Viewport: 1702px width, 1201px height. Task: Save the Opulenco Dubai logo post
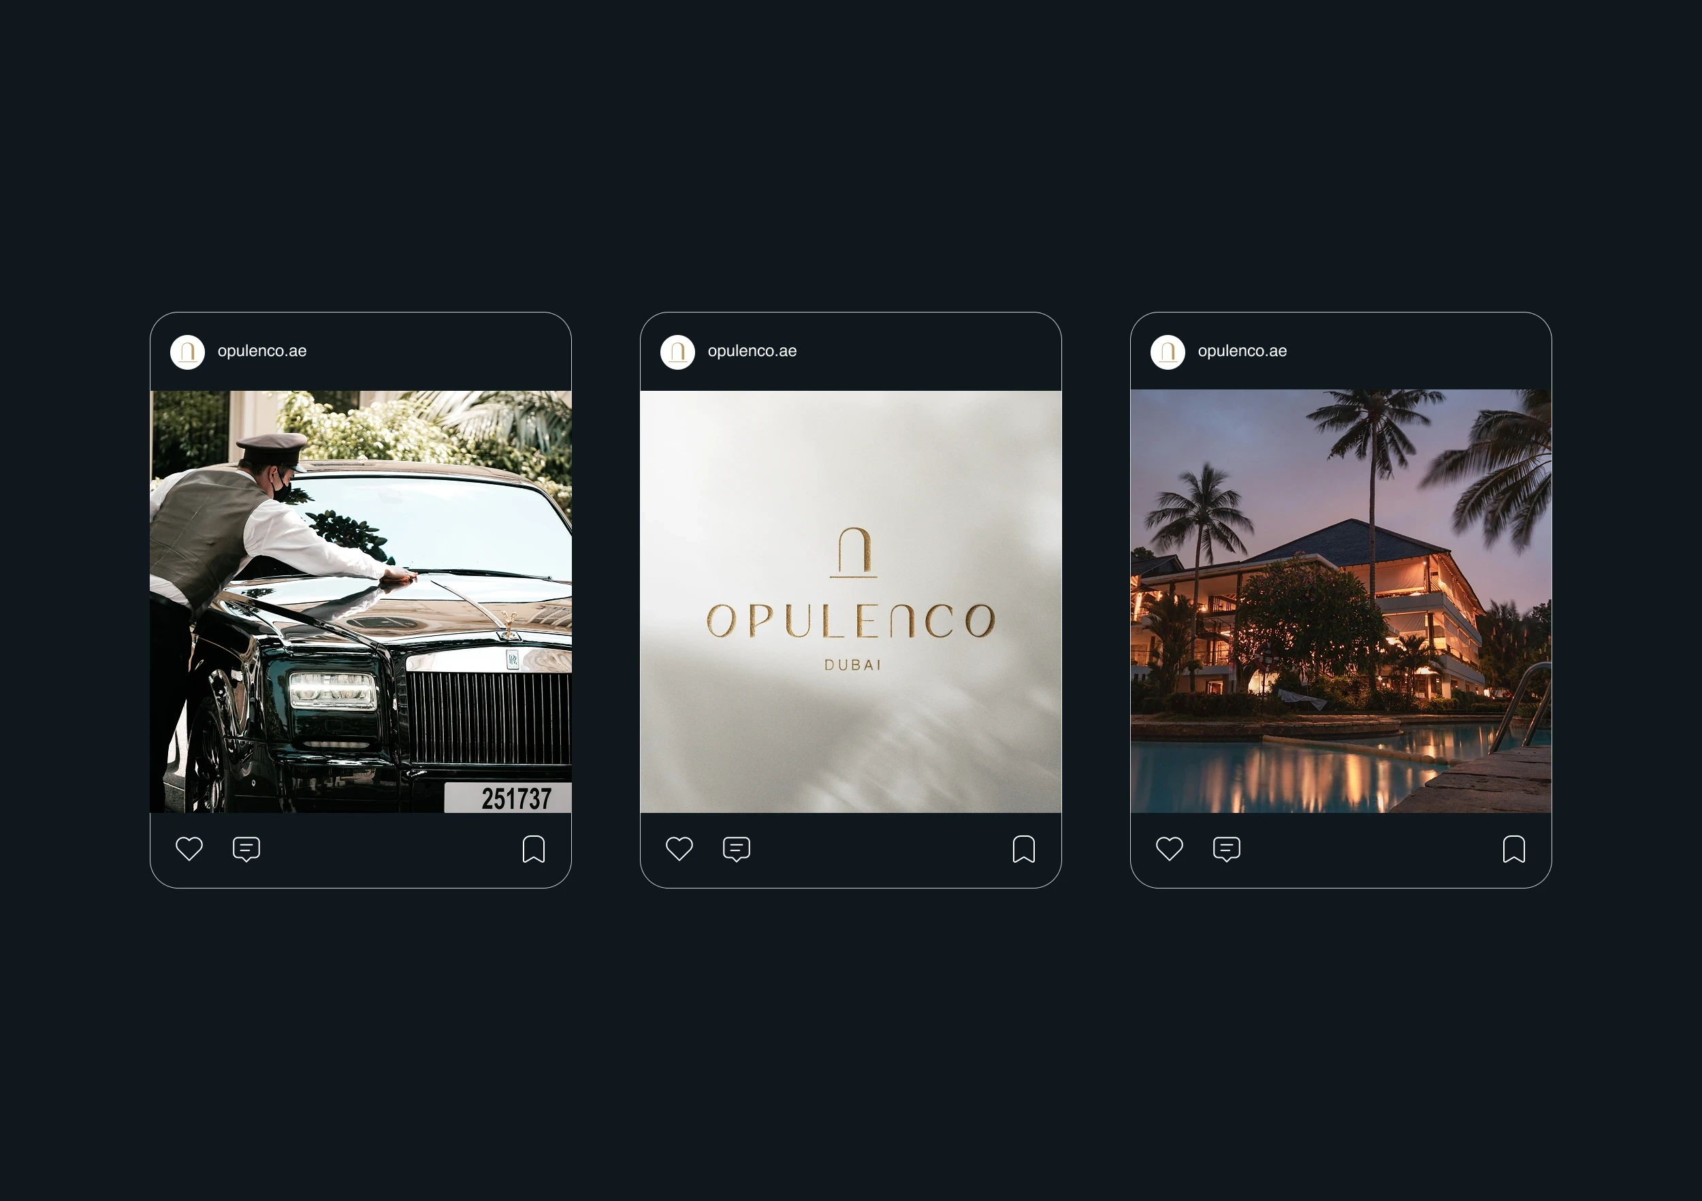pos(1024,849)
